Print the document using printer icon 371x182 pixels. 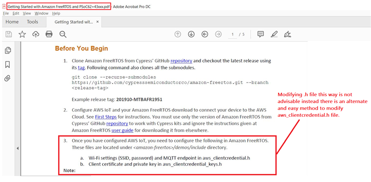pos(49,34)
